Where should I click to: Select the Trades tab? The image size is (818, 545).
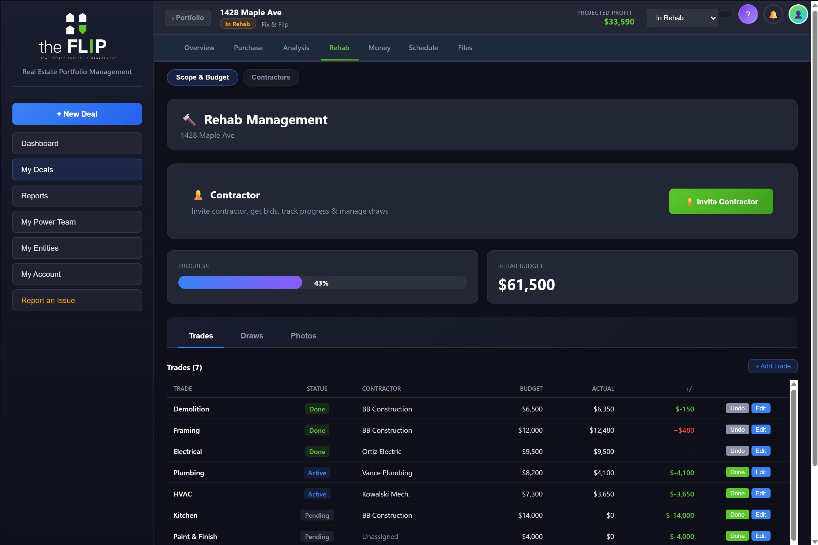tap(201, 336)
